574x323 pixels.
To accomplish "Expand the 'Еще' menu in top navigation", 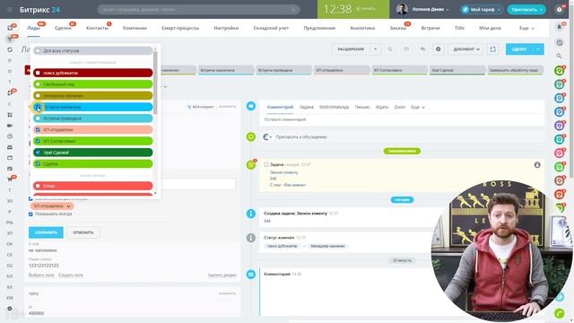I will tap(526, 28).
